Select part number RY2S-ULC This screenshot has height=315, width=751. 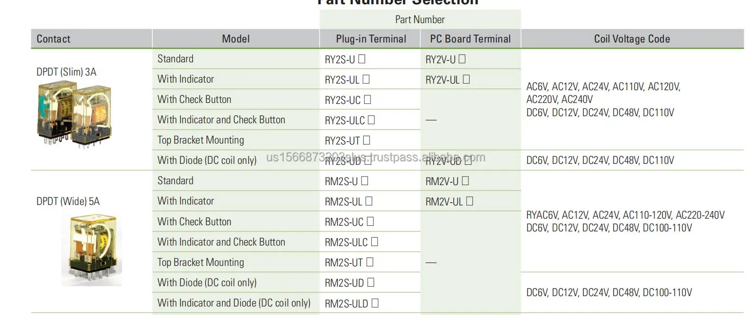[x=345, y=120]
